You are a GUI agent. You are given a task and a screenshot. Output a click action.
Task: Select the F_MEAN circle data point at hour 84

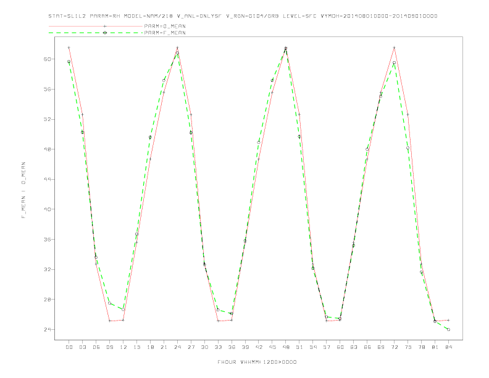point(448,329)
